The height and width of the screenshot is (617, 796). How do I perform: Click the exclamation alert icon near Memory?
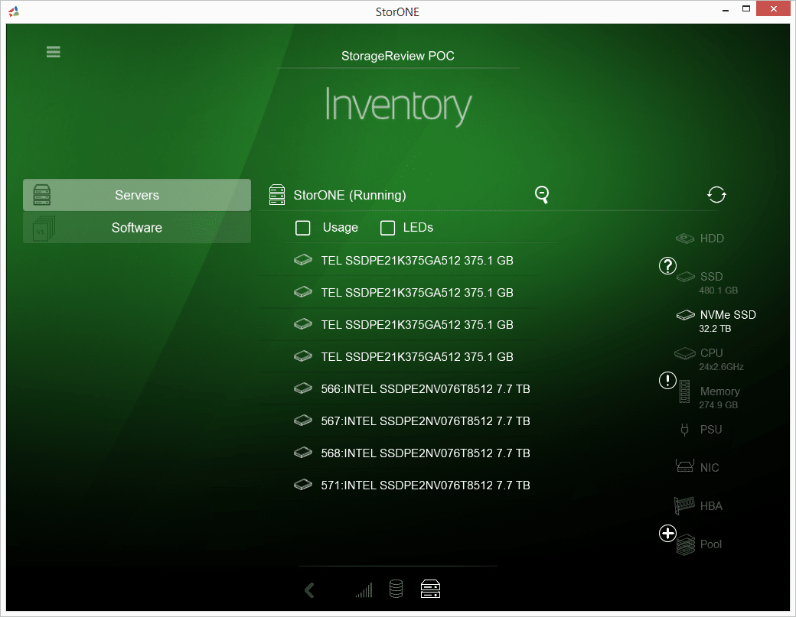(x=667, y=380)
